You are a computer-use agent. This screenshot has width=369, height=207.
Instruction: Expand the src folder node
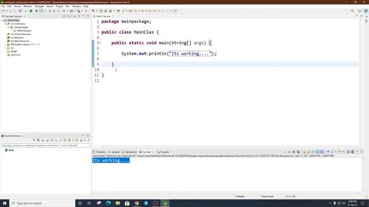[5, 48]
